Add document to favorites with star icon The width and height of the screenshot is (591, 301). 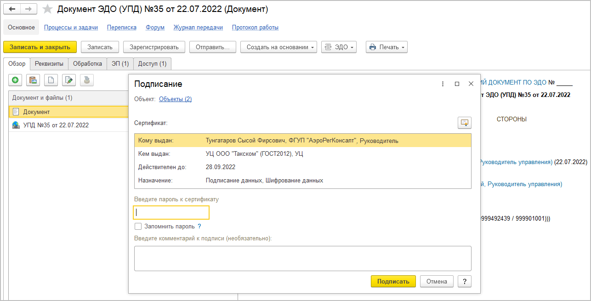47,9
